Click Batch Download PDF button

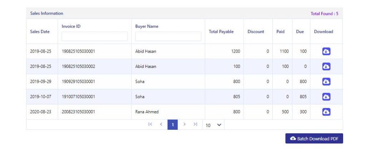314,138
